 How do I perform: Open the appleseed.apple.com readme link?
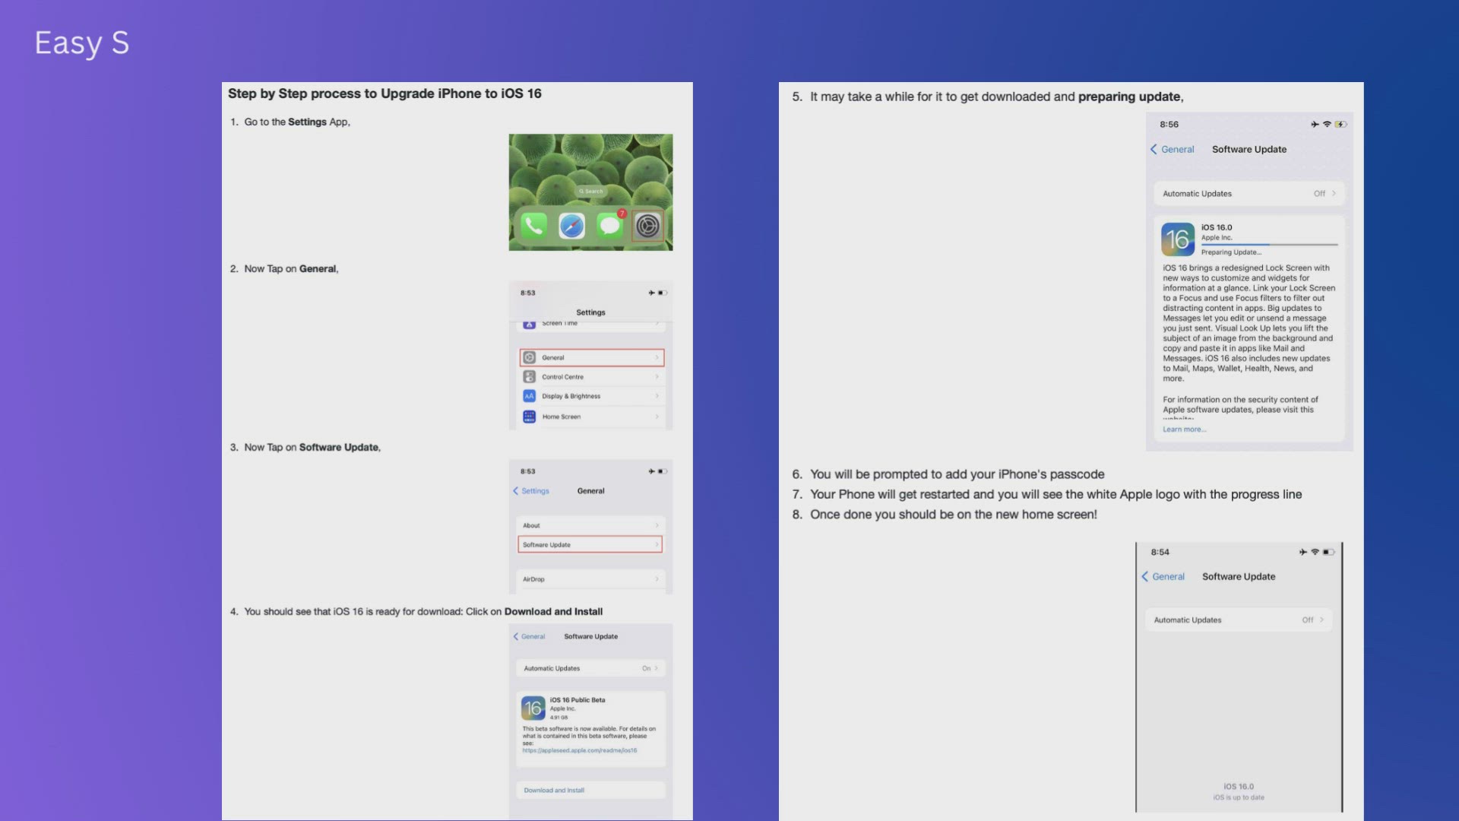[580, 750]
